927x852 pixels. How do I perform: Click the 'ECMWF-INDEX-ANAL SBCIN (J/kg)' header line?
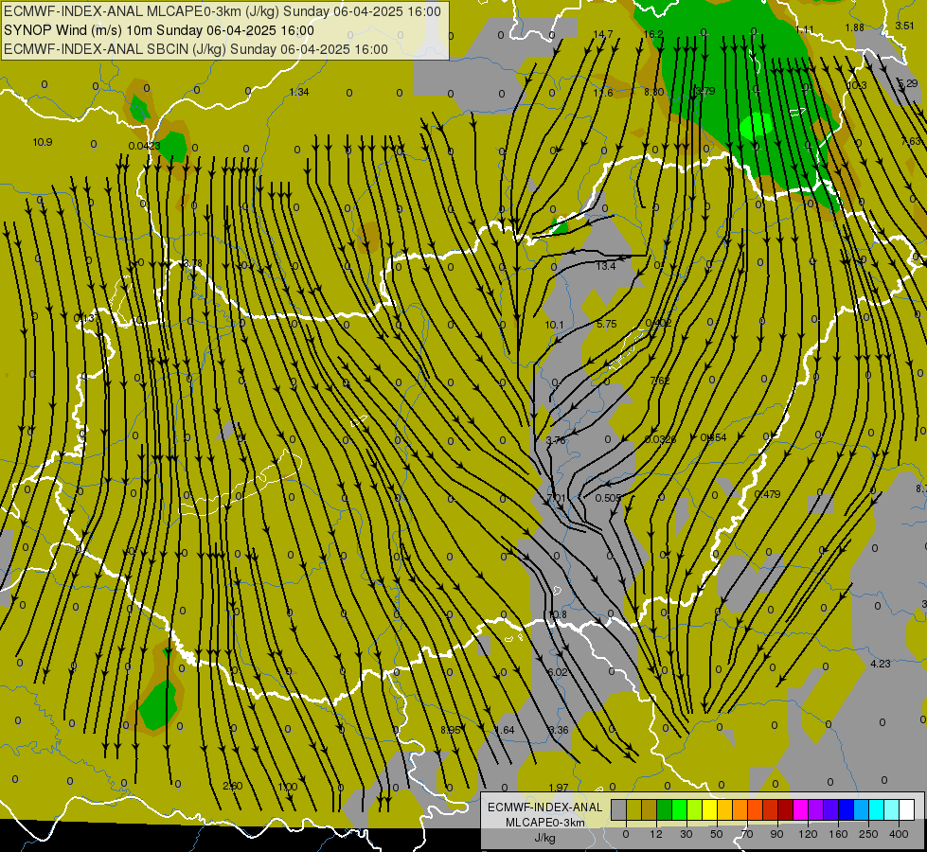click(x=196, y=49)
